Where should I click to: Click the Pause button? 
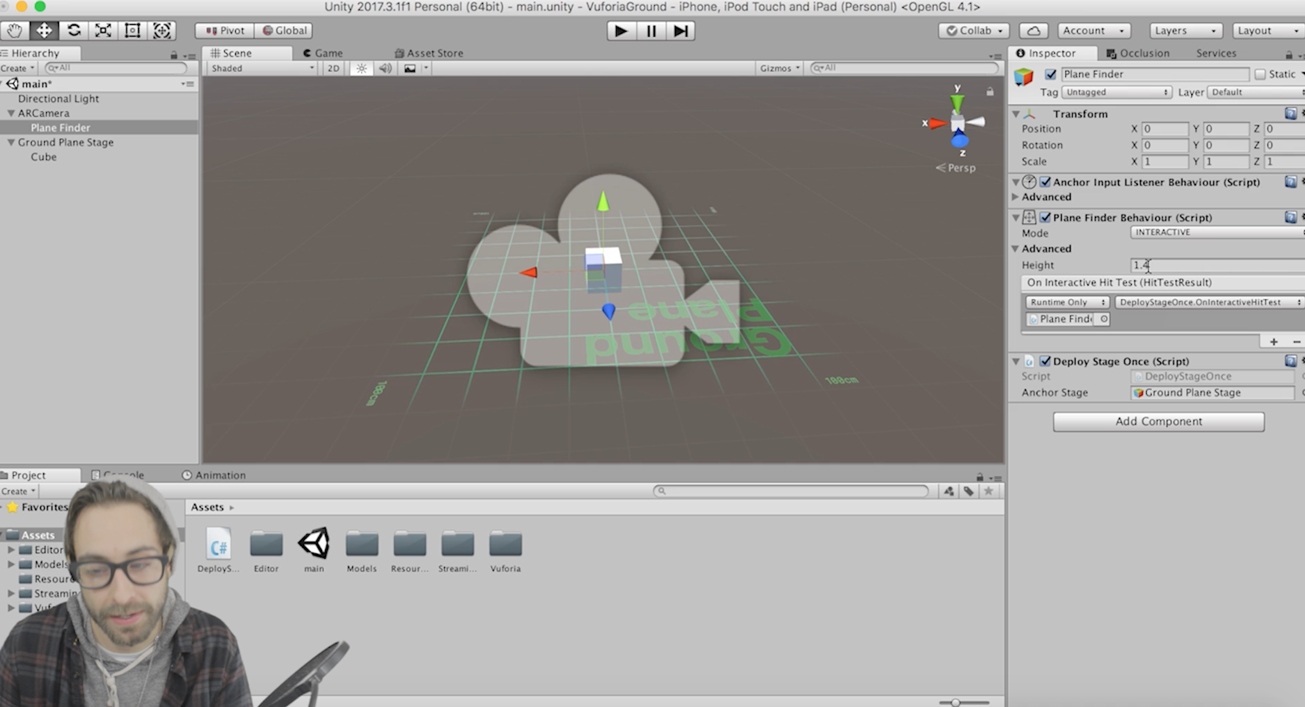651,31
